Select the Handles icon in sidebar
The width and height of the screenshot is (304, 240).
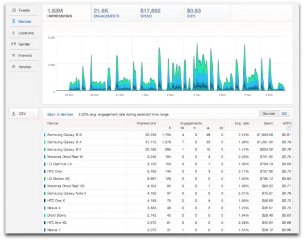(x=13, y=67)
